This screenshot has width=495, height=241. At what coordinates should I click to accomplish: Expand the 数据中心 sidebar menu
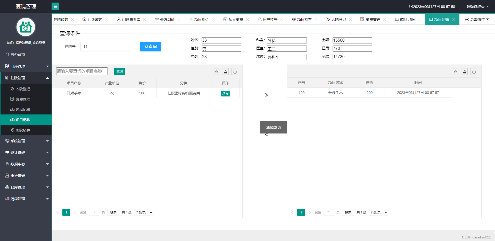tap(26, 164)
